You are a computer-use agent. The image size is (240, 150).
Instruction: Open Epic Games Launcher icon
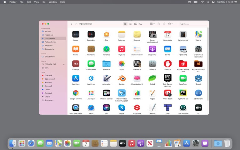pyautogui.click(x=167, y=78)
